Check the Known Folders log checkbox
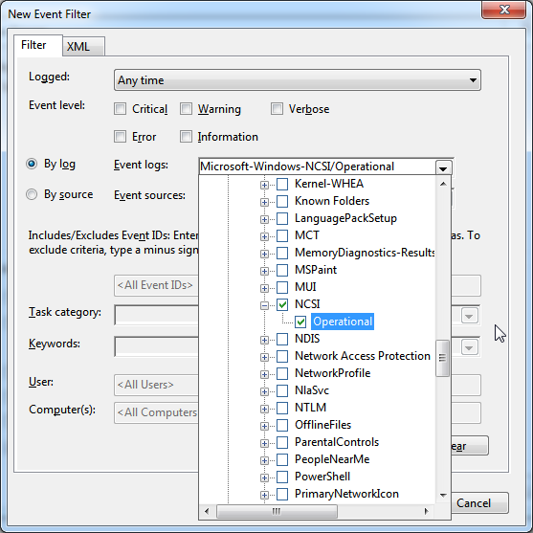 pos(282,201)
